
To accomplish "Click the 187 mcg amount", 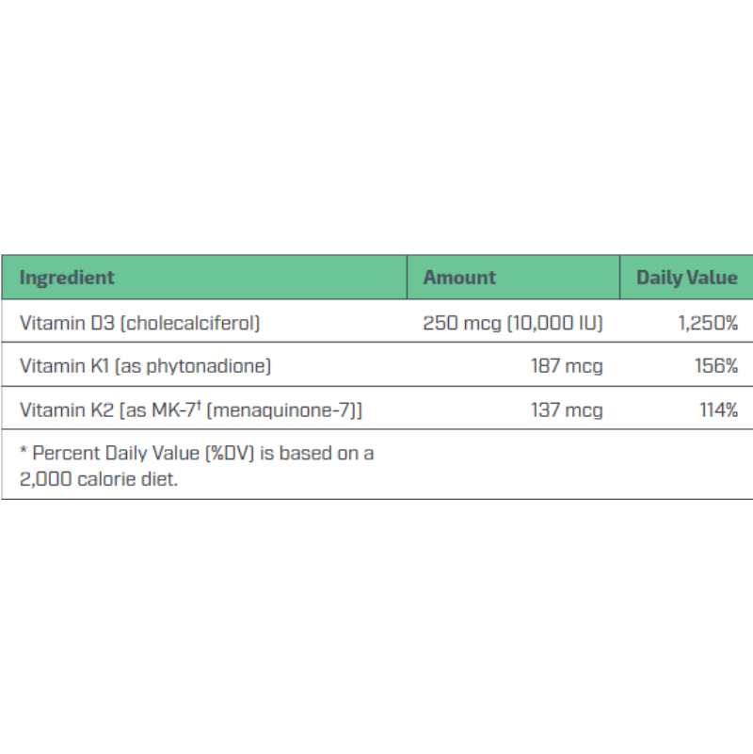I will pos(567,366).
